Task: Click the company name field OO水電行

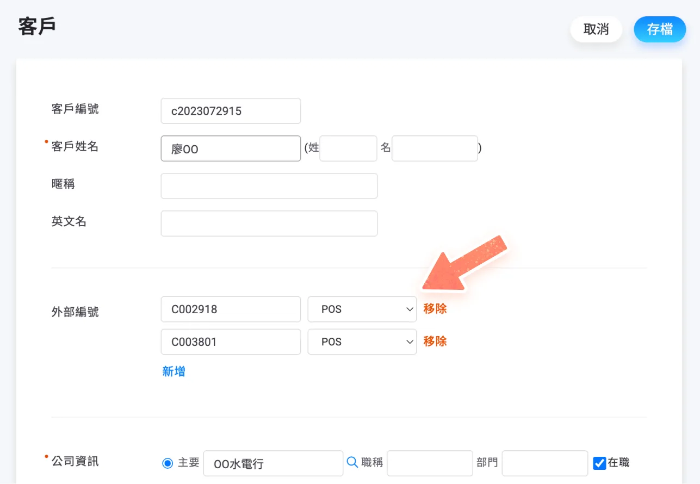Action: click(x=274, y=463)
